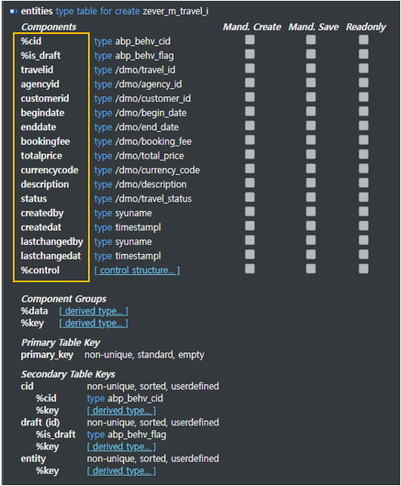Image resolution: width=401 pixels, height=486 pixels.
Task: Select the %is_draft component in Components list
Action: (40, 56)
